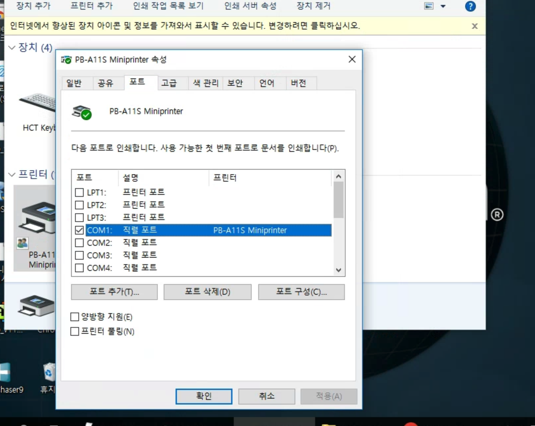The image size is (535, 426).
Task: Collapse the 장치 (4) group
Action: click(x=12, y=48)
